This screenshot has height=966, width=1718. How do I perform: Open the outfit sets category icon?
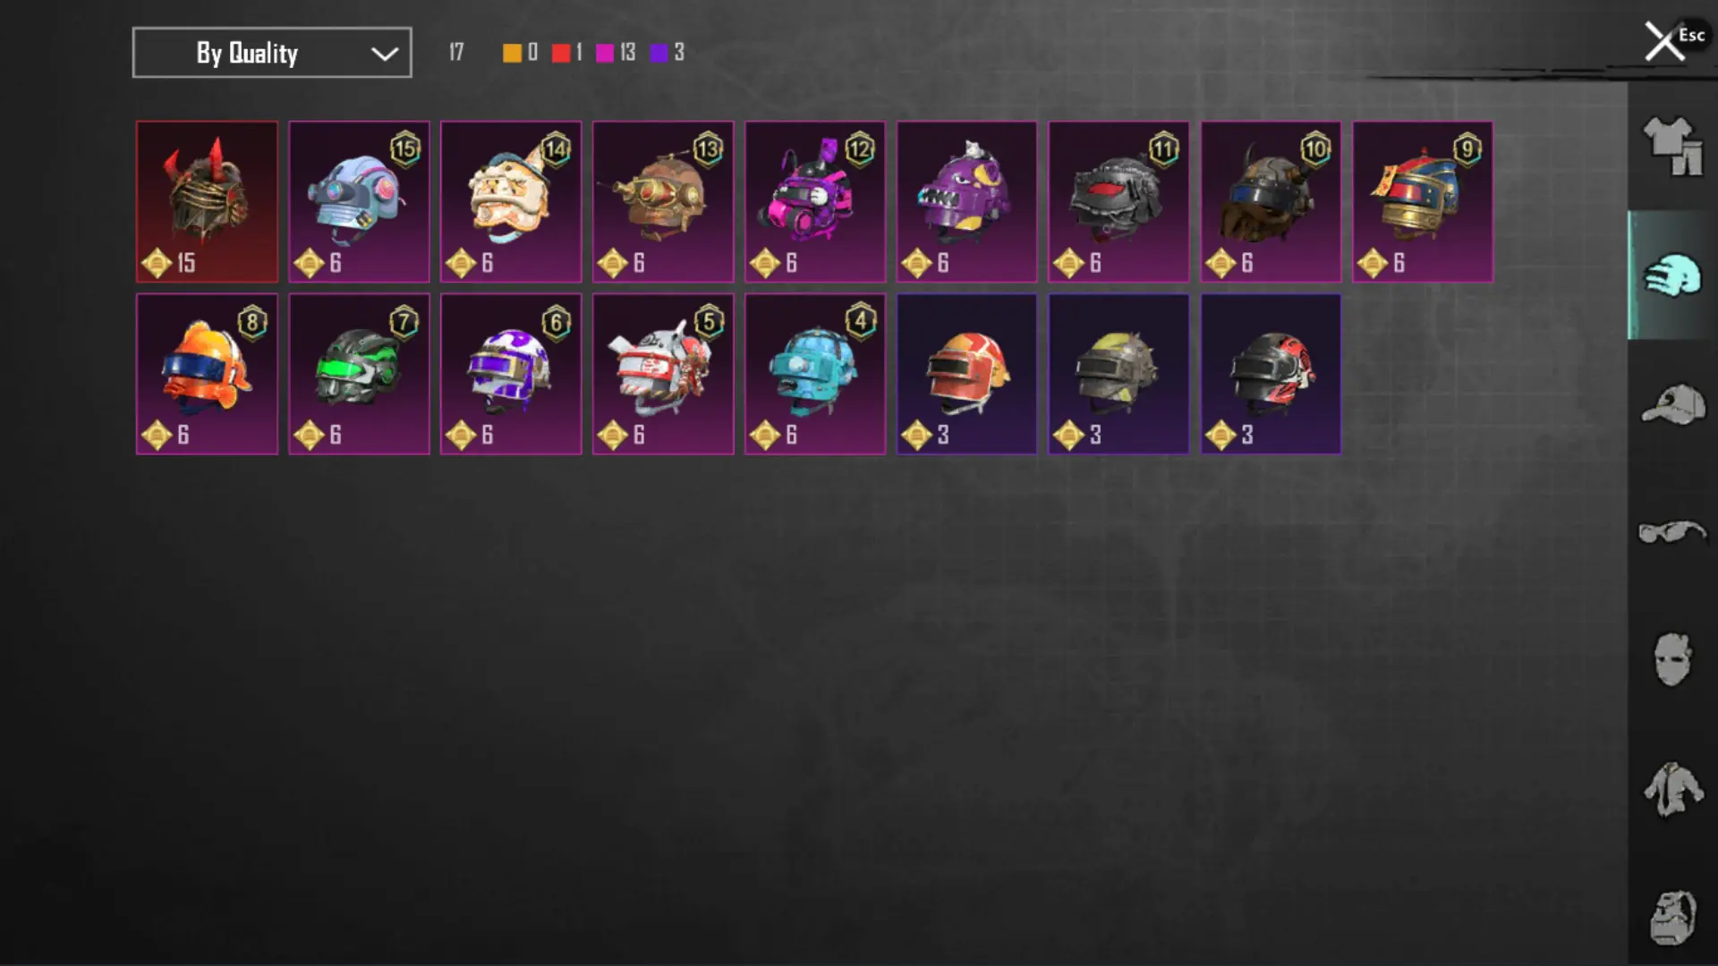coord(1672,146)
